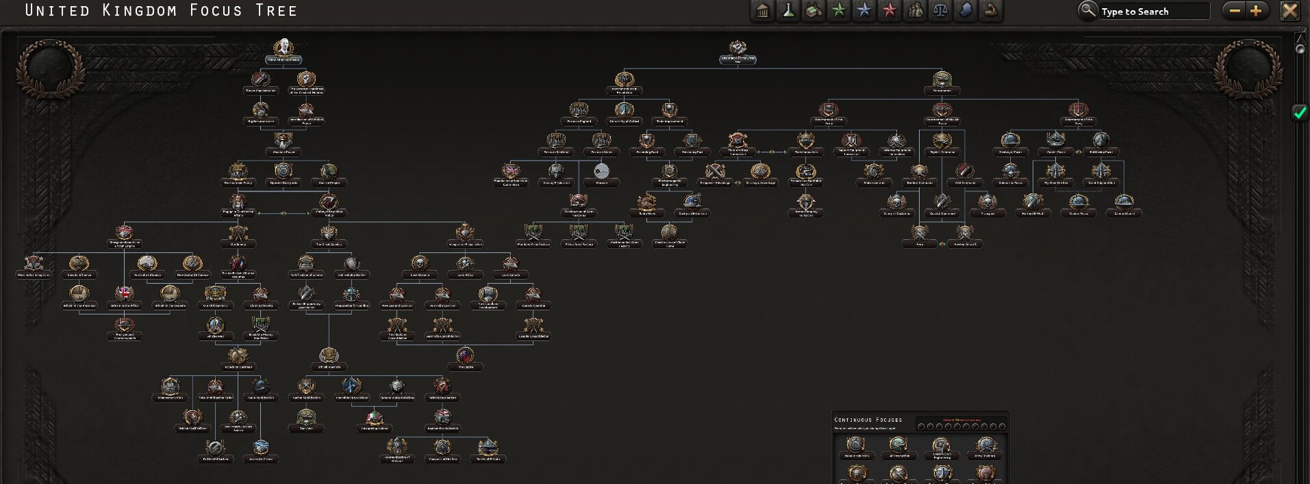Image resolution: width=1310 pixels, height=484 pixels.
Task: Select the Lock Oceania skull focus
Action: (x=419, y=267)
